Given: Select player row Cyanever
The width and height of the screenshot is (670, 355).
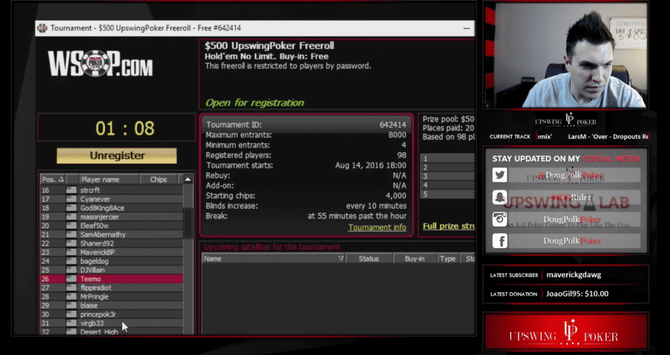Looking at the screenshot, I should point(111,199).
